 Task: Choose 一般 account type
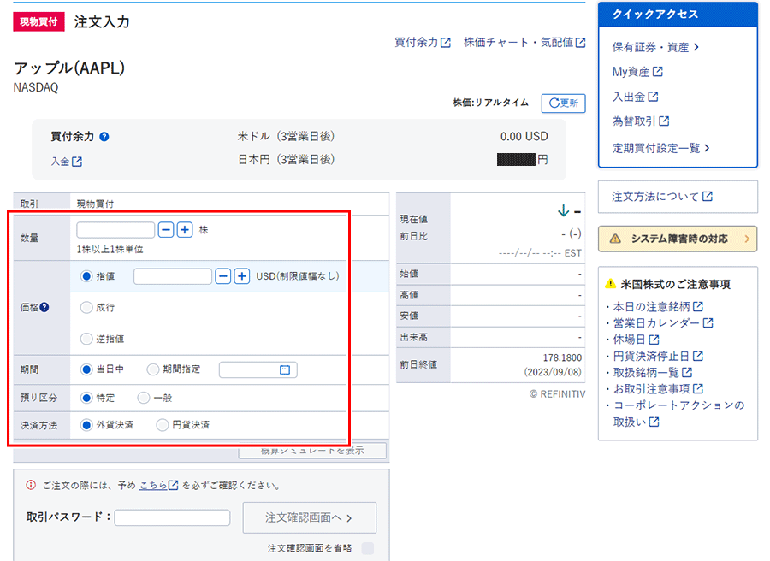[144, 398]
